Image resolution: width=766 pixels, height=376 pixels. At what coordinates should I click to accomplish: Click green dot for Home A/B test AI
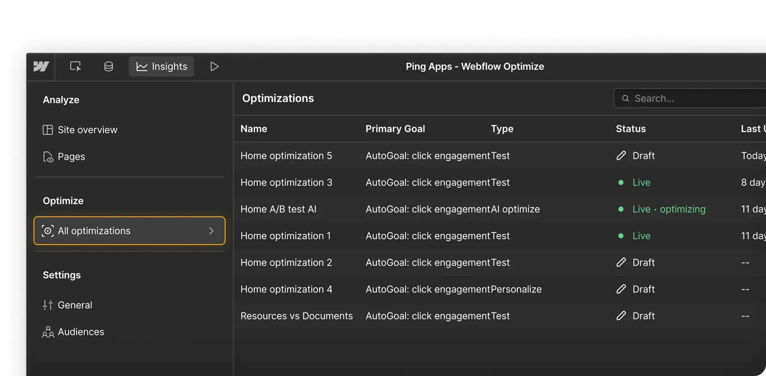(620, 209)
